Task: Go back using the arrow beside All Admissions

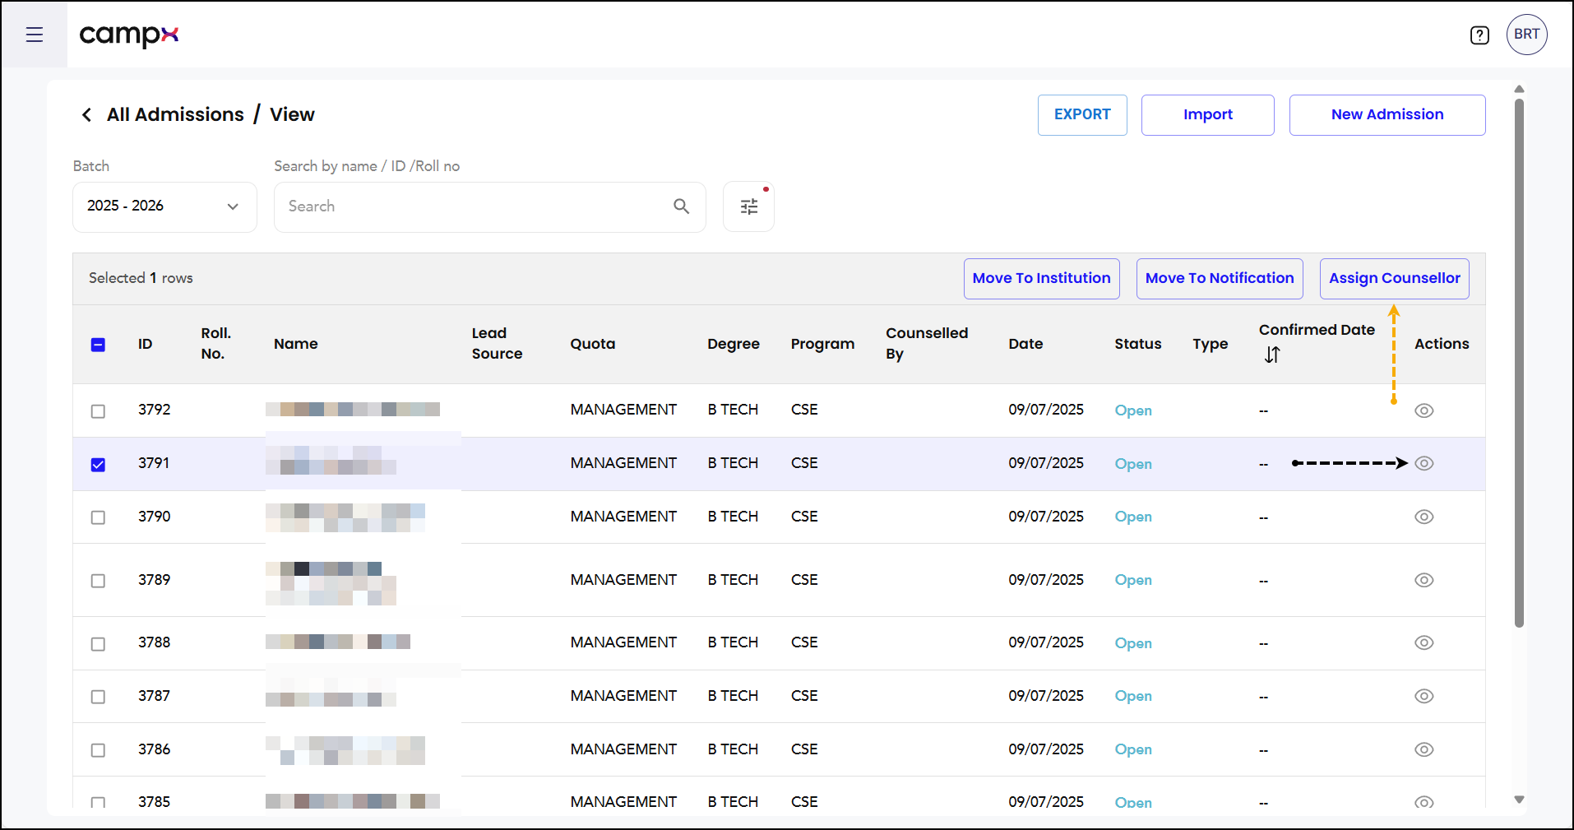Action: [86, 114]
